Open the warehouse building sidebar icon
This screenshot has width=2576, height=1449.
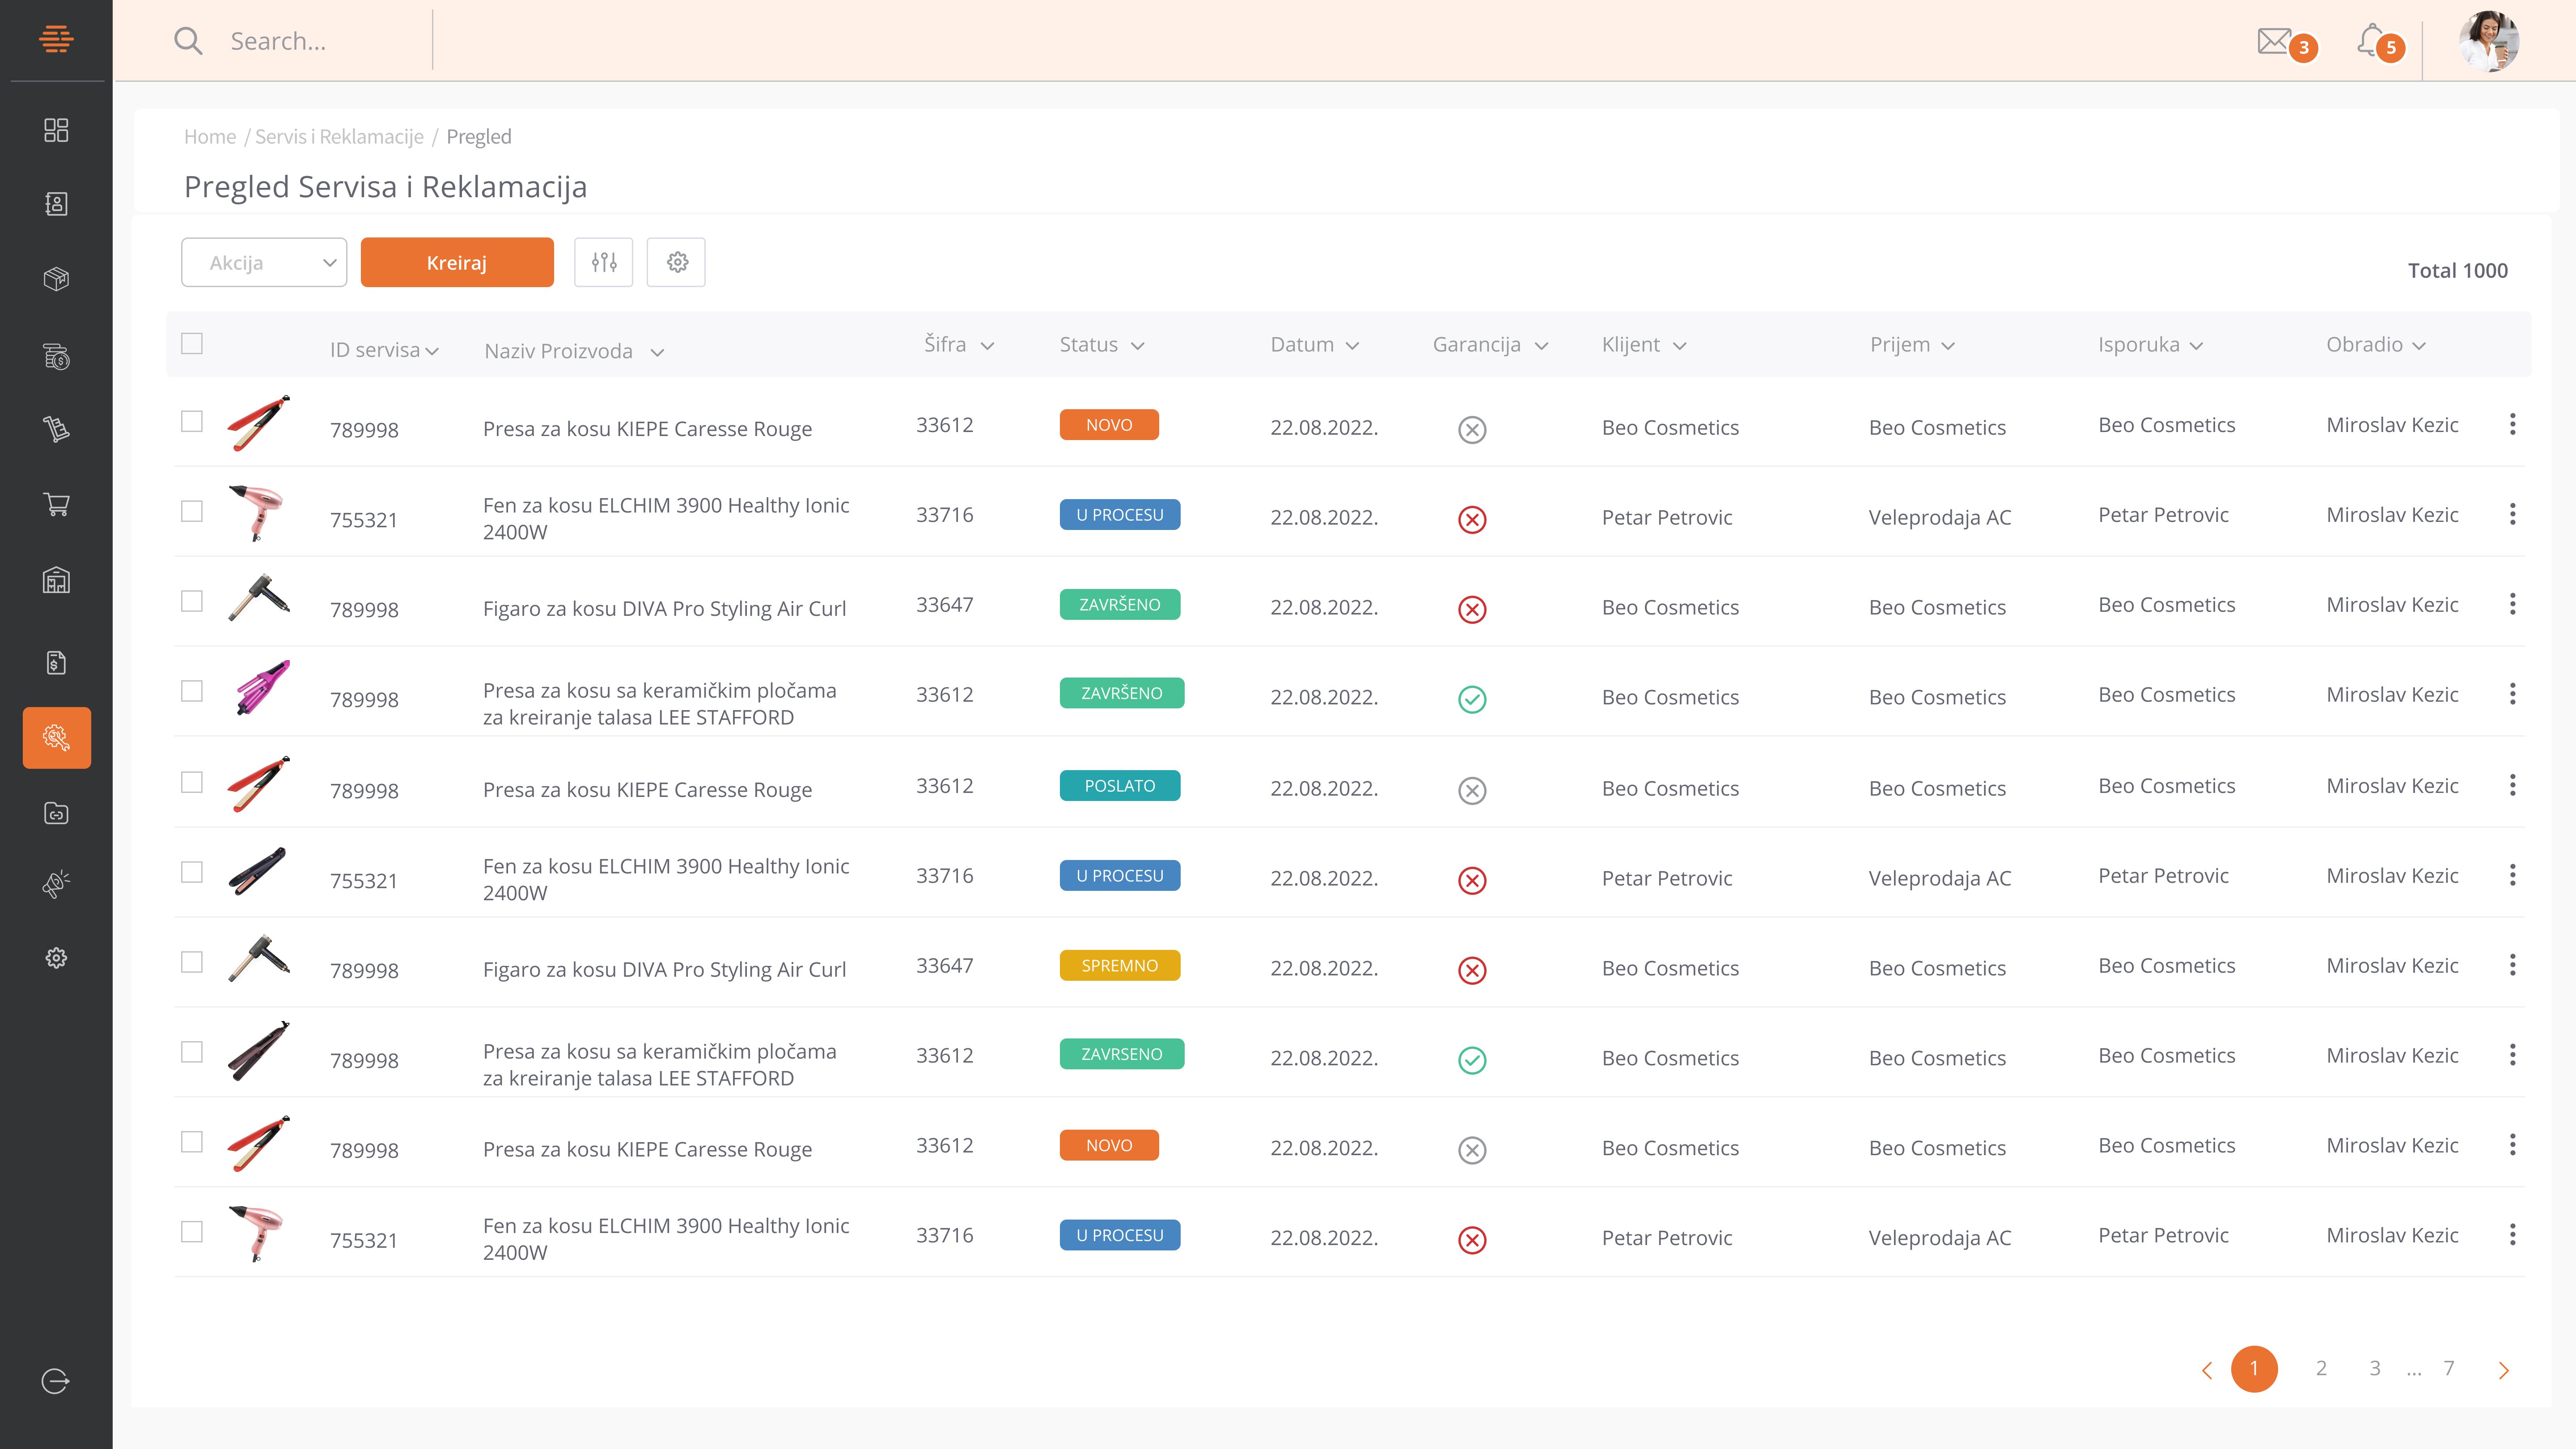(x=56, y=580)
